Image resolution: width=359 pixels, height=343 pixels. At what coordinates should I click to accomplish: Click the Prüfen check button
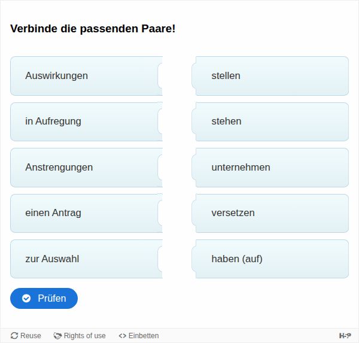(44, 298)
